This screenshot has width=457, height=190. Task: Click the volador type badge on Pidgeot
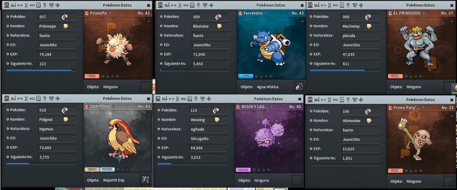[107, 169]
